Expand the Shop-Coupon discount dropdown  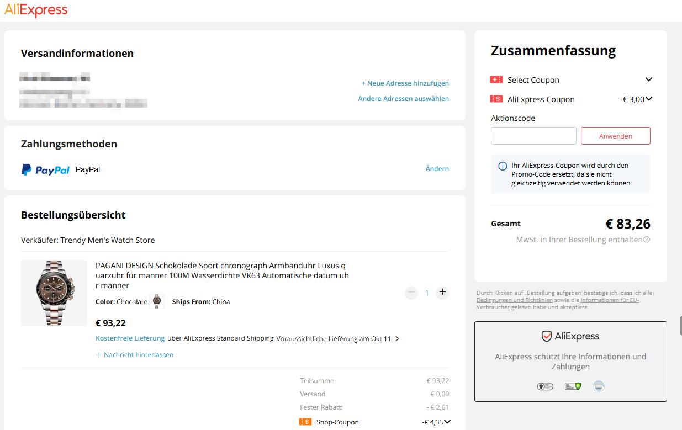(447, 422)
